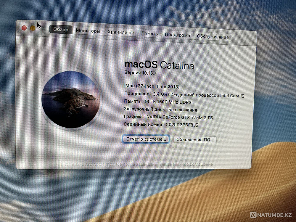Viewport: 296px width, 222px height.
Task: Launch Обновление ПО update check
Action: click(195, 139)
